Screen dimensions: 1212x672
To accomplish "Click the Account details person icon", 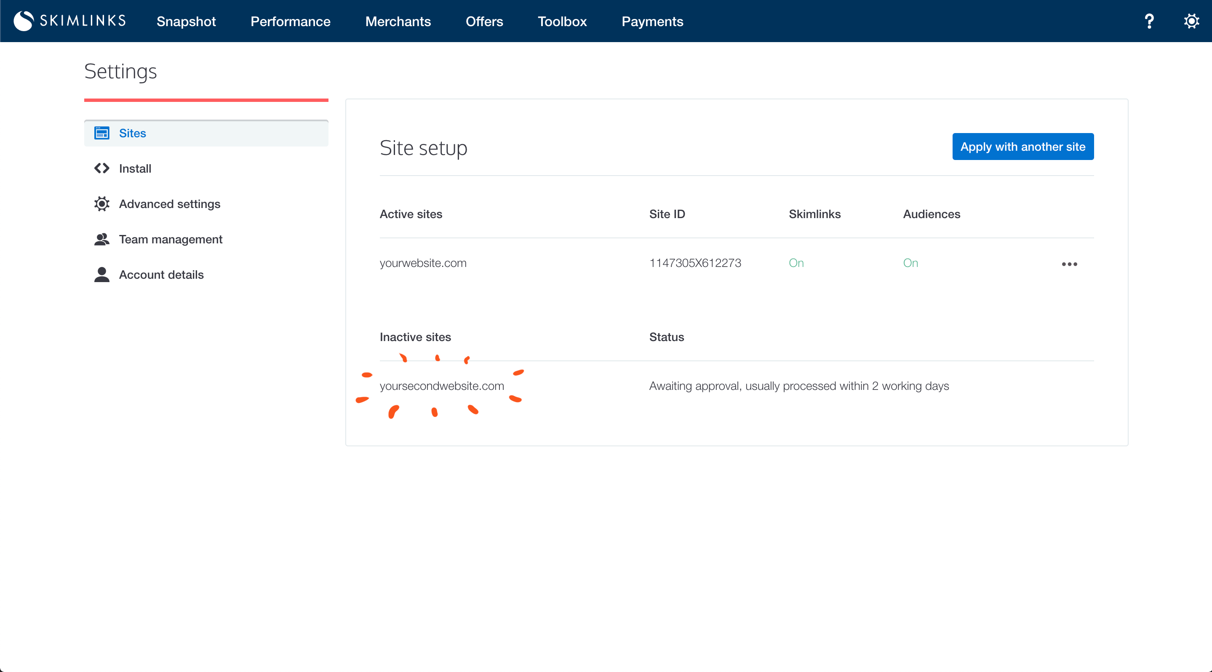I will [x=101, y=275].
